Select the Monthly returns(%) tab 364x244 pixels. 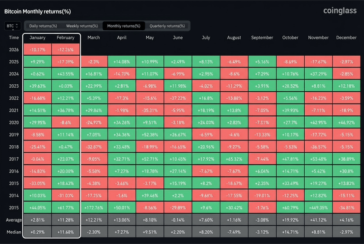click(124, 26)
